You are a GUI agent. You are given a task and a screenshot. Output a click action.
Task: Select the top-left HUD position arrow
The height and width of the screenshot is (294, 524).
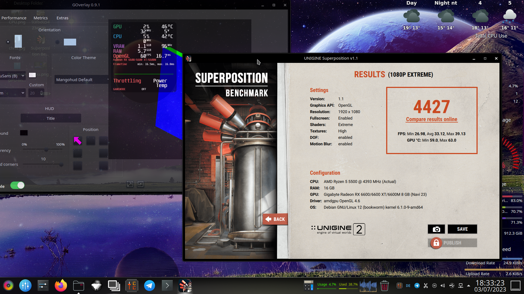coord(78,141)
